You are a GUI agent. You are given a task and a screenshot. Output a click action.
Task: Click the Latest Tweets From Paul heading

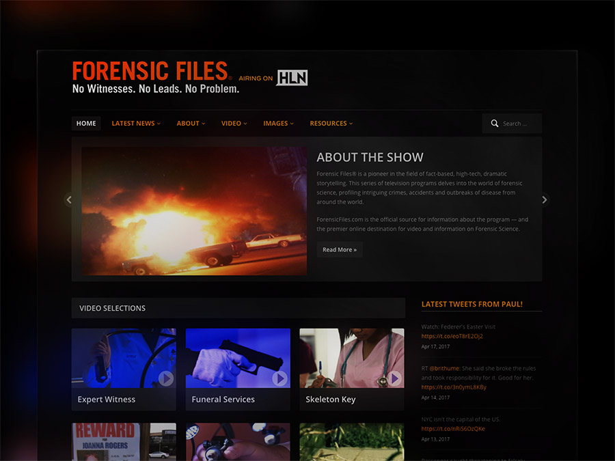pyautogui.click(x=471, y=304)
